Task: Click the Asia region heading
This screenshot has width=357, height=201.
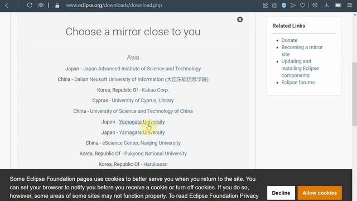Action: click(133, 57)
